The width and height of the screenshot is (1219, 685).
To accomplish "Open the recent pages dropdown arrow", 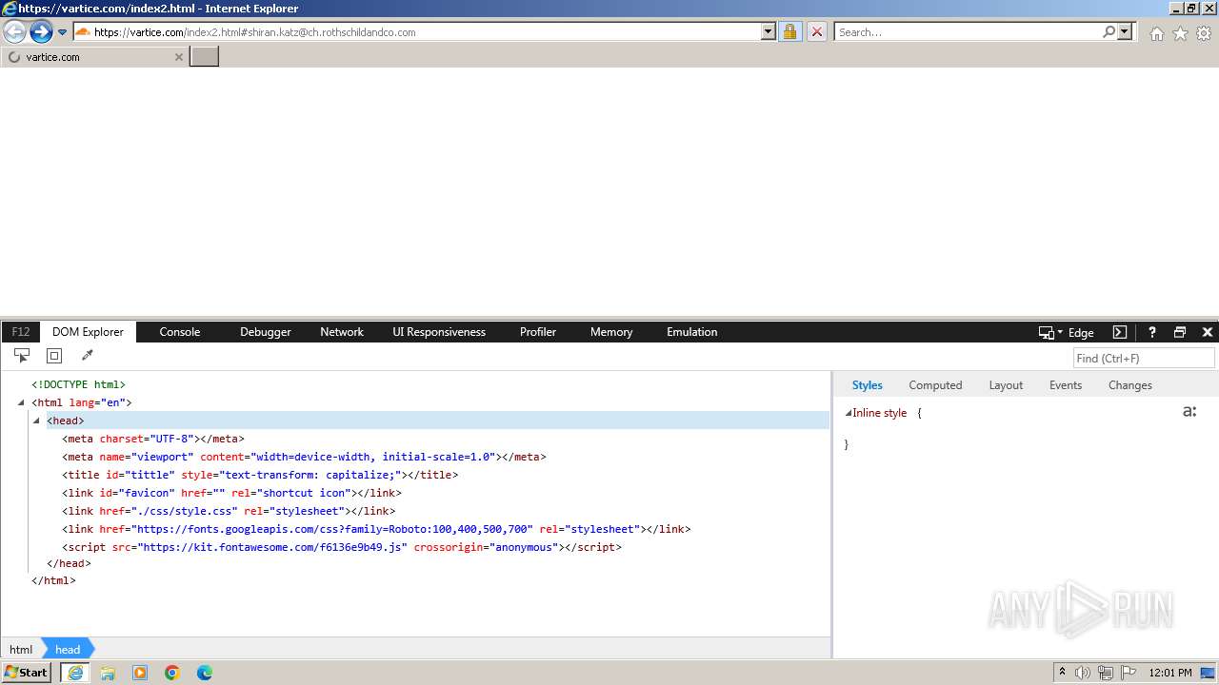I will click(63, 32).
